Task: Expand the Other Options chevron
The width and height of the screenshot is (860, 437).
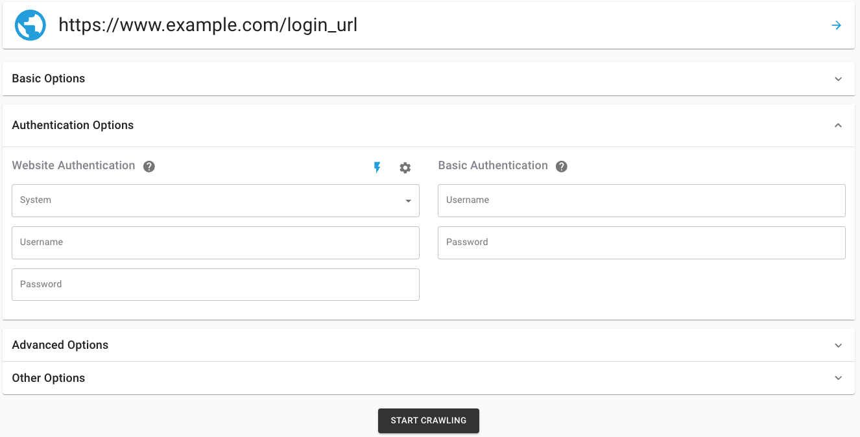Action: pyautogui.click(x=838, y=378)
